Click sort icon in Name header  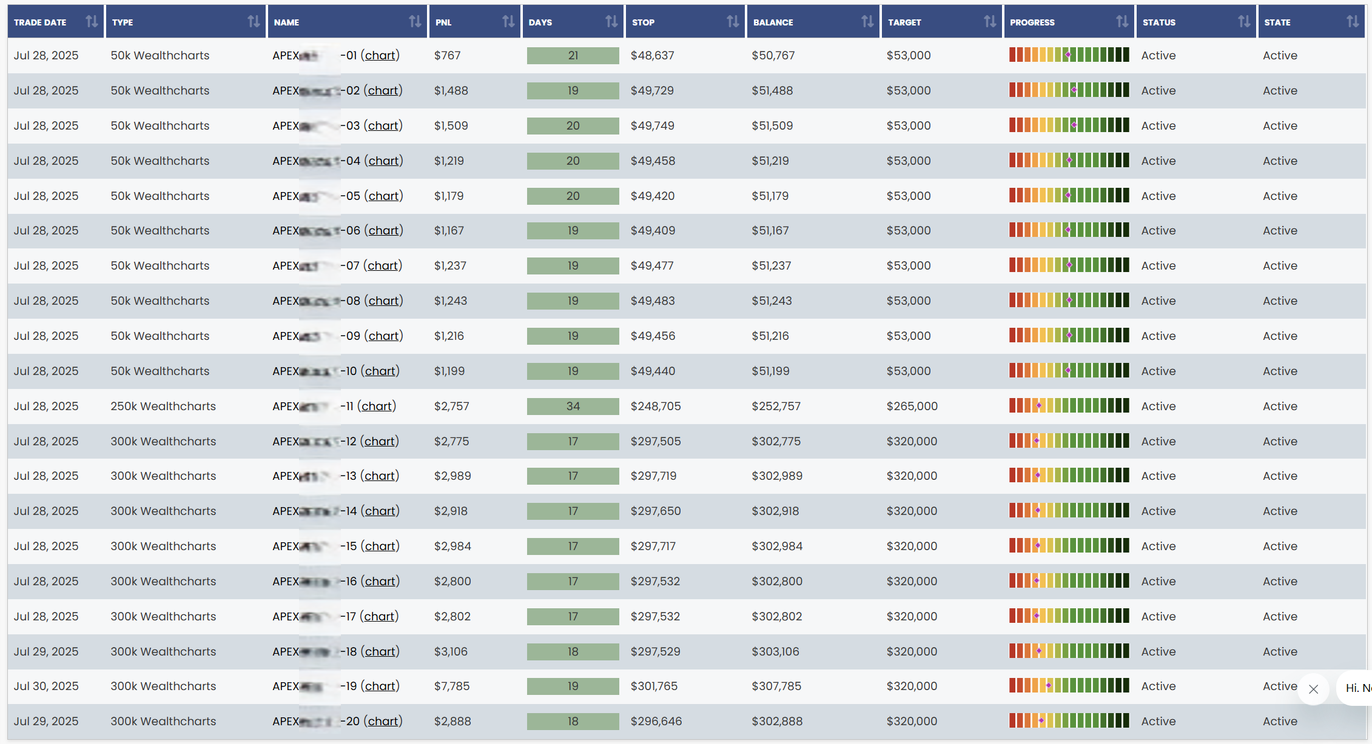point(415,22)
